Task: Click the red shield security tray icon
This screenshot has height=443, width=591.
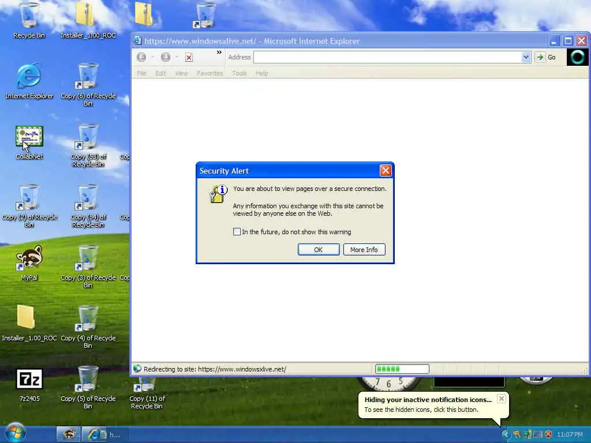Action: click(x=548, y=434)
